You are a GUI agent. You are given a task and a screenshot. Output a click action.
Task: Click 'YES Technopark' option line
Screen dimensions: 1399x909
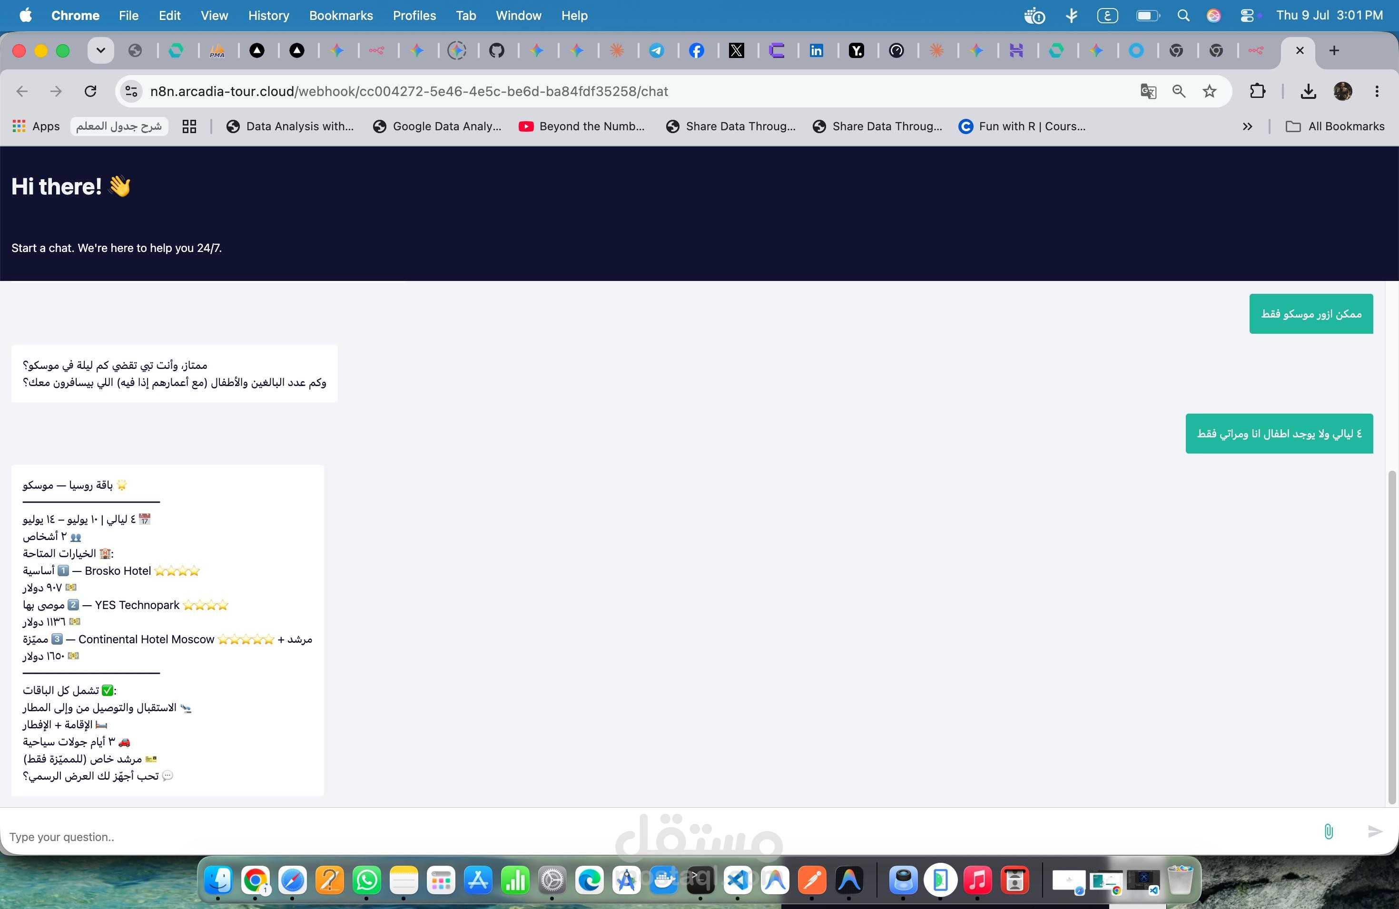[x=126, y=605]
